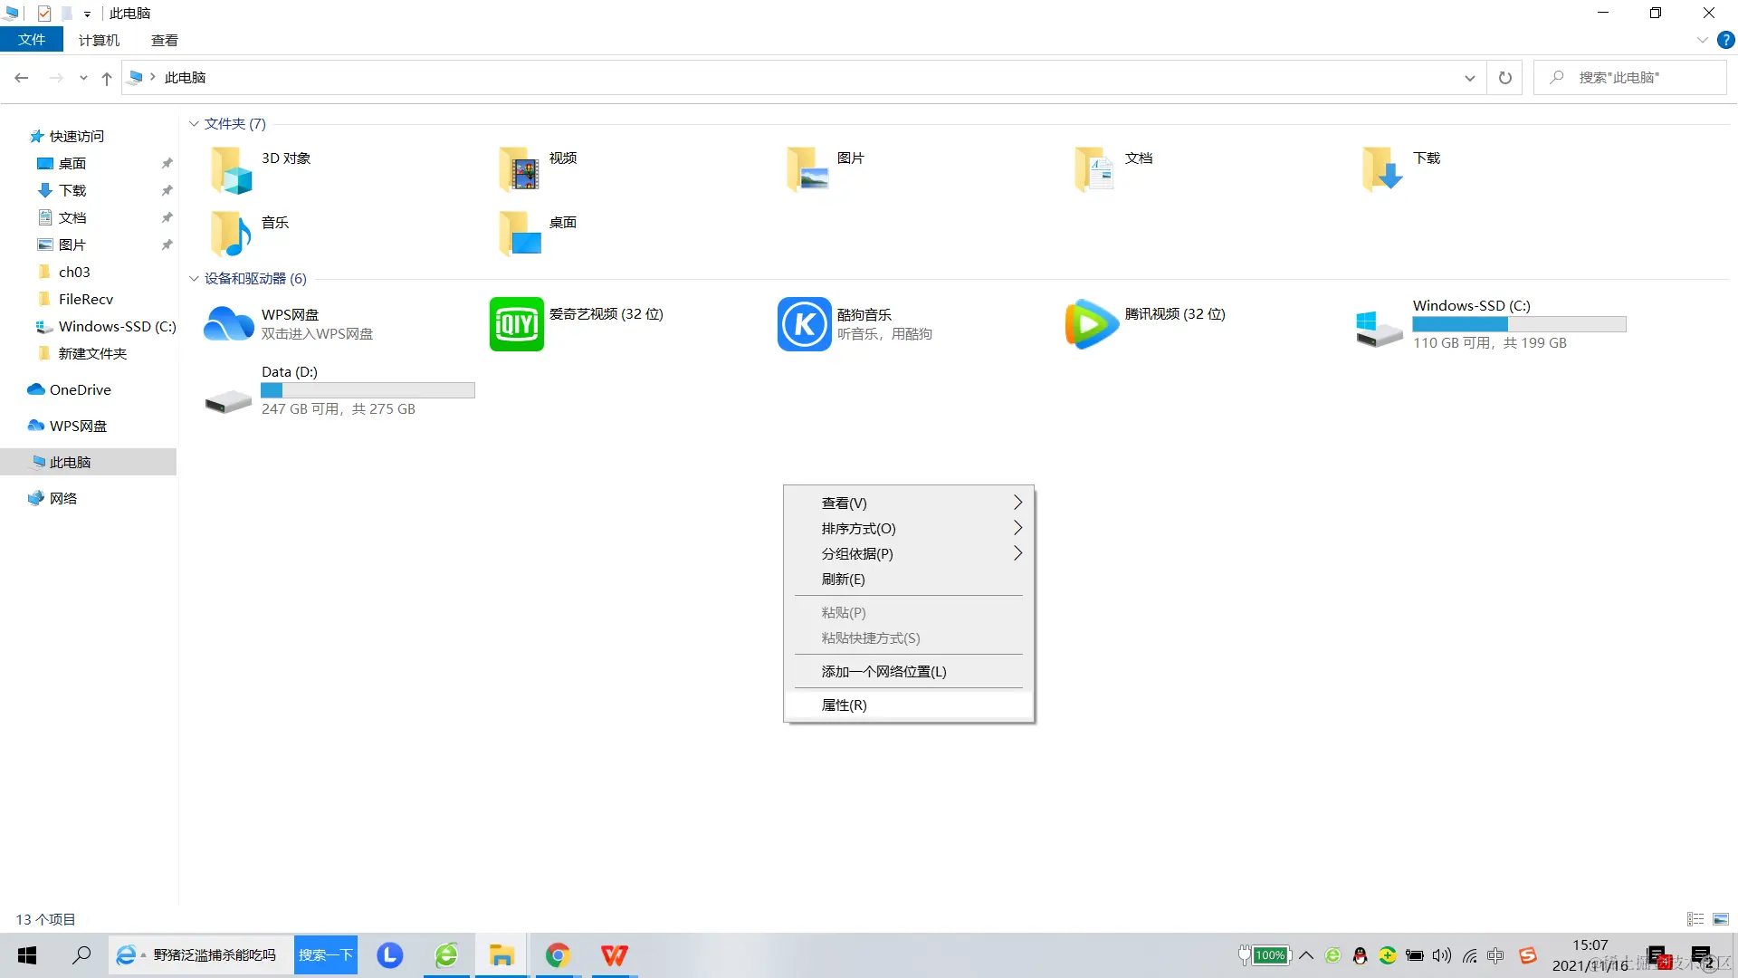1738x978 pixels.
Task: Switch to details view in status bar
Action: [x=1695, y=919]
